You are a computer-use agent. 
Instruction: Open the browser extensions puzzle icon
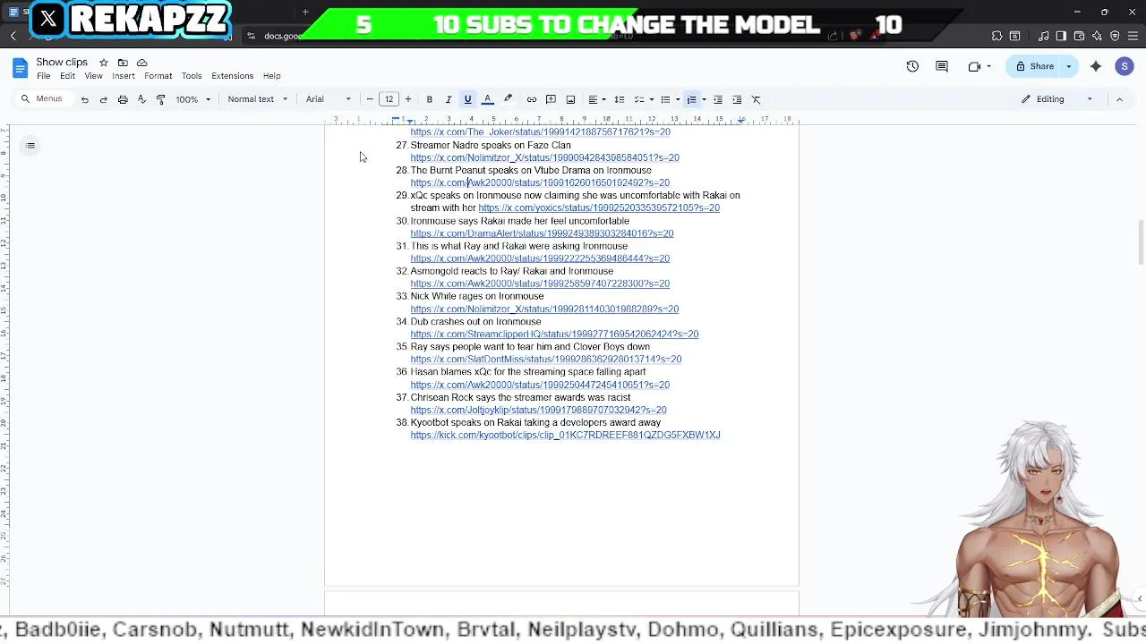tap(996, 36)
